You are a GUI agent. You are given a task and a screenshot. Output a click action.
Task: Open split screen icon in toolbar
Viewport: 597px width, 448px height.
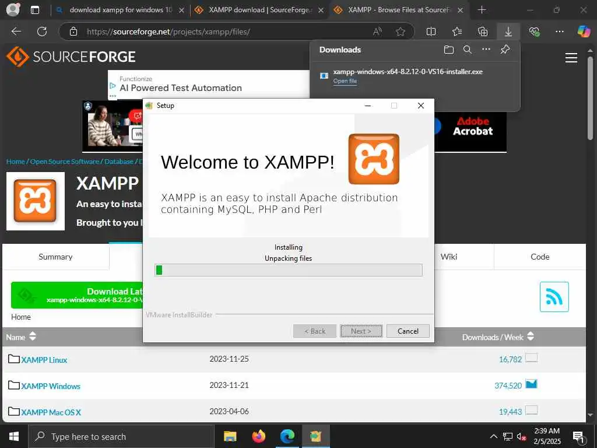431,32
